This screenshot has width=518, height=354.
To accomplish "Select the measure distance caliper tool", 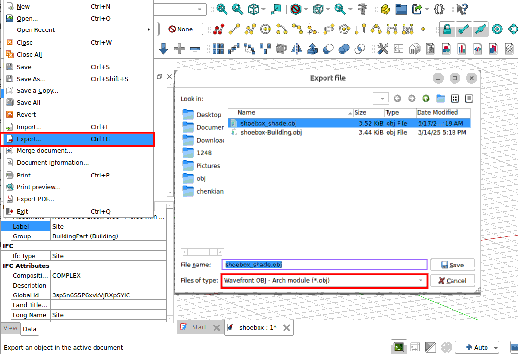I will (x=363, y=9).
